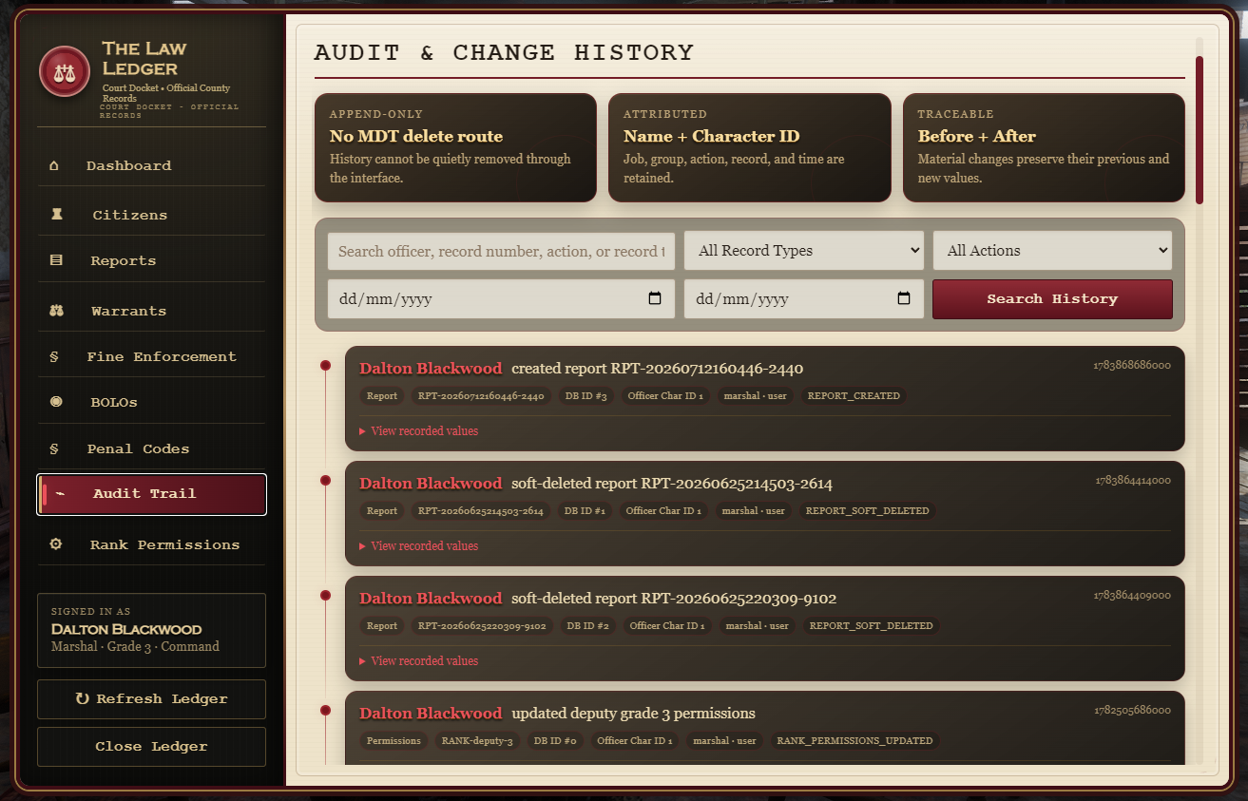
Task: Click the page vertical scrollbar thumb
Action: (1200, 130)
